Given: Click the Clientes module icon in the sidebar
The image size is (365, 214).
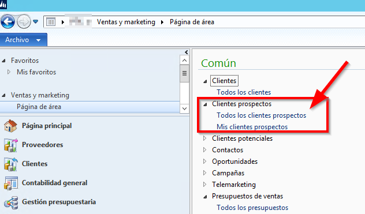Looking at the screenshot, I should pos(11,164).
